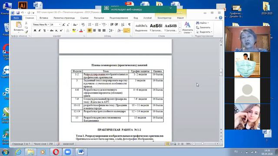The image size is (278, 156).
Task: Click the Grow Font icon
Action: pos(63,25)
